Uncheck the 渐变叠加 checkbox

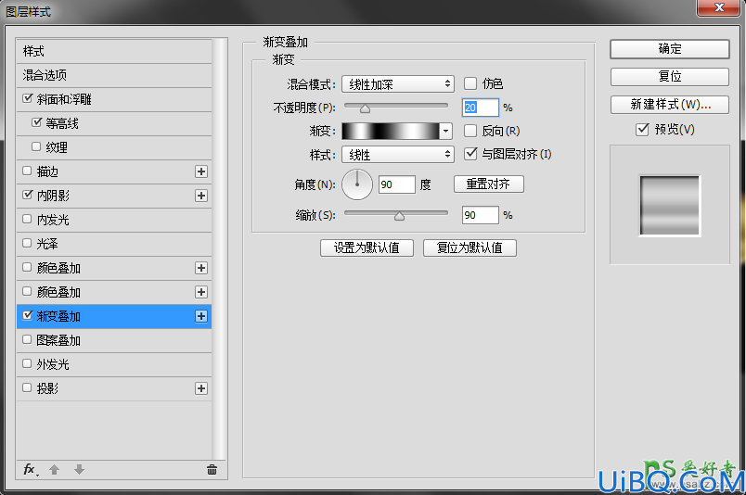click(x=27, y=315)
